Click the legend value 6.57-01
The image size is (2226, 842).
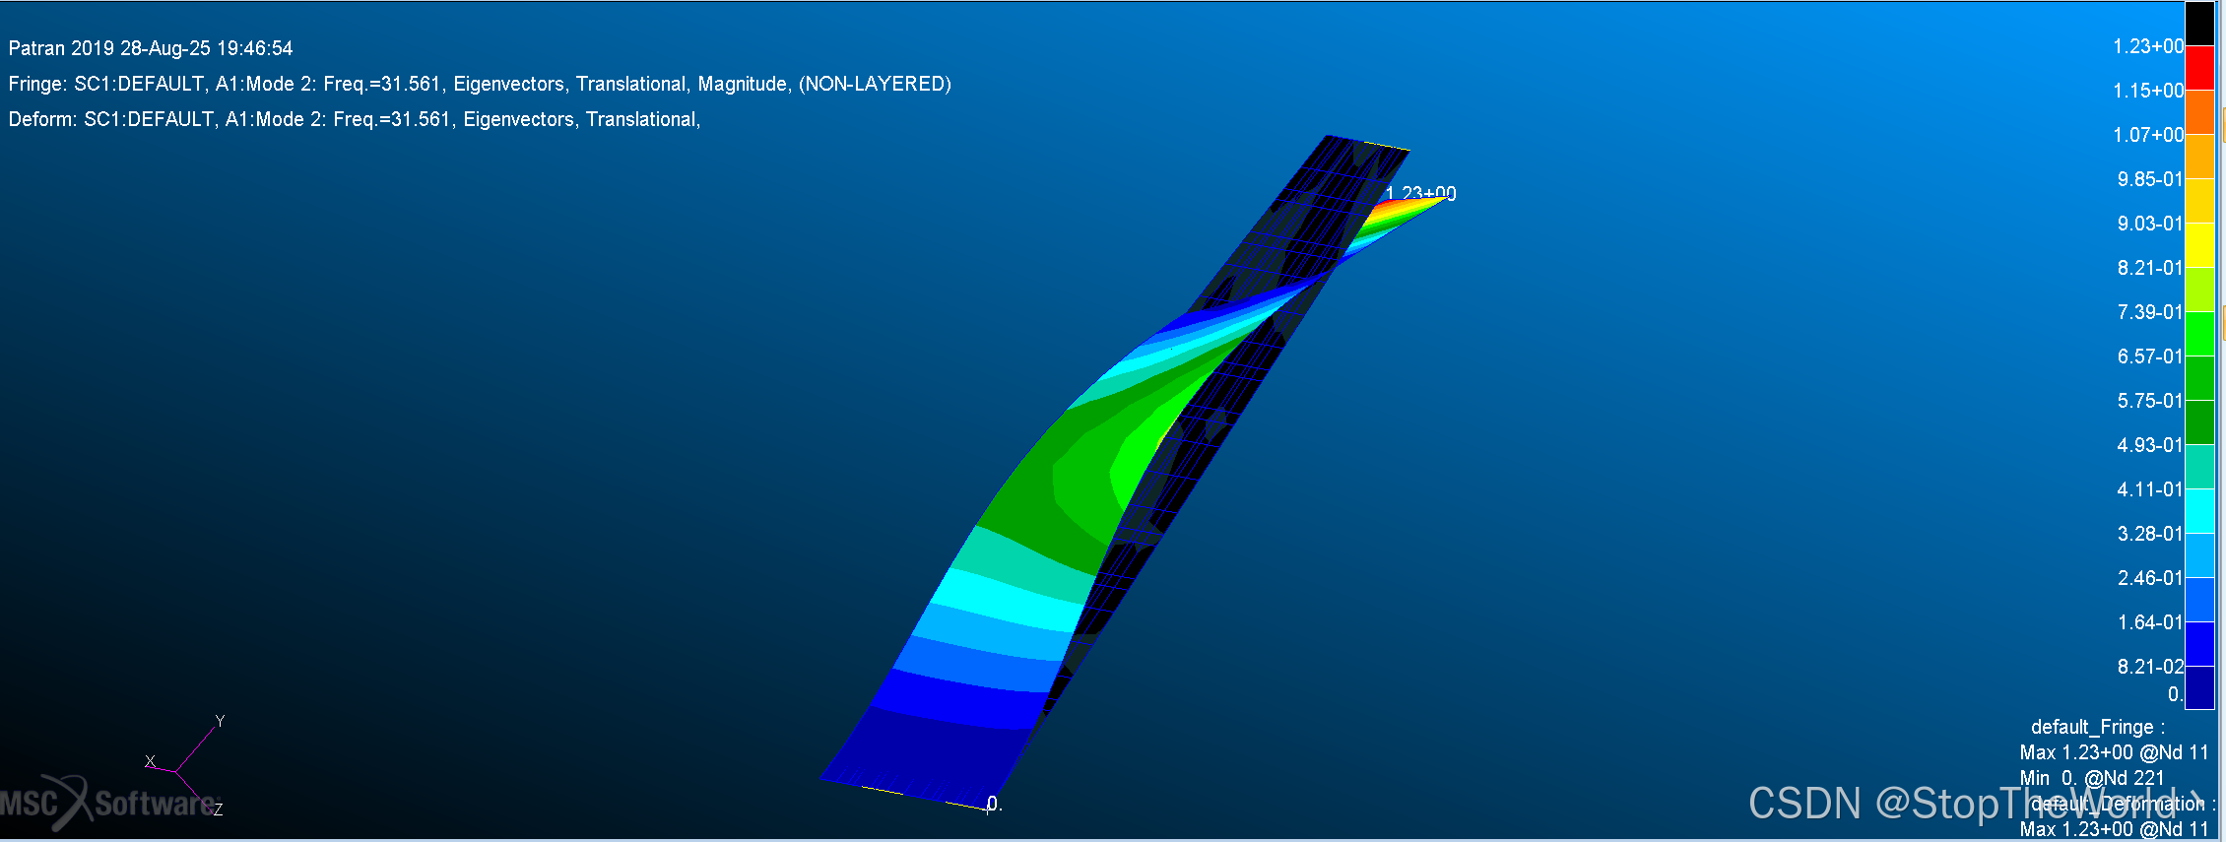coord(2150,356)
